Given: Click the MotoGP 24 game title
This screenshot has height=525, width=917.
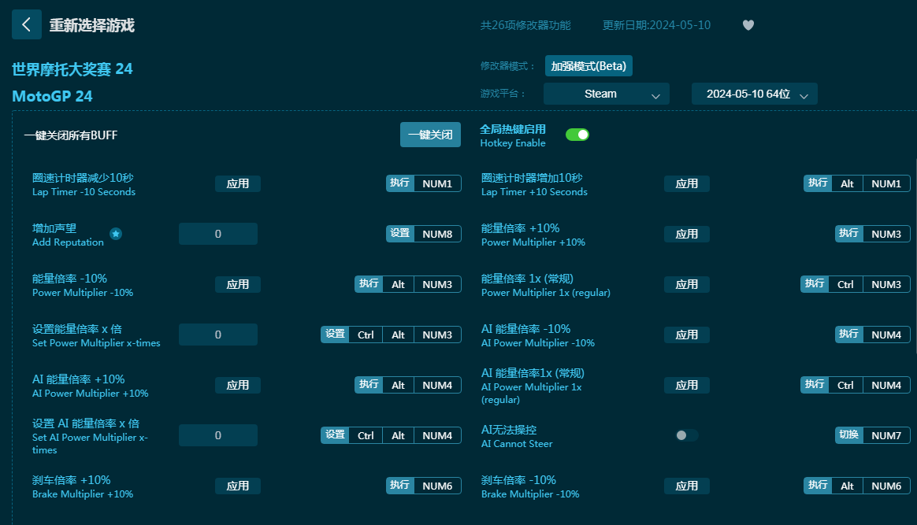Looking at the screenshot, I should (52, 96).
